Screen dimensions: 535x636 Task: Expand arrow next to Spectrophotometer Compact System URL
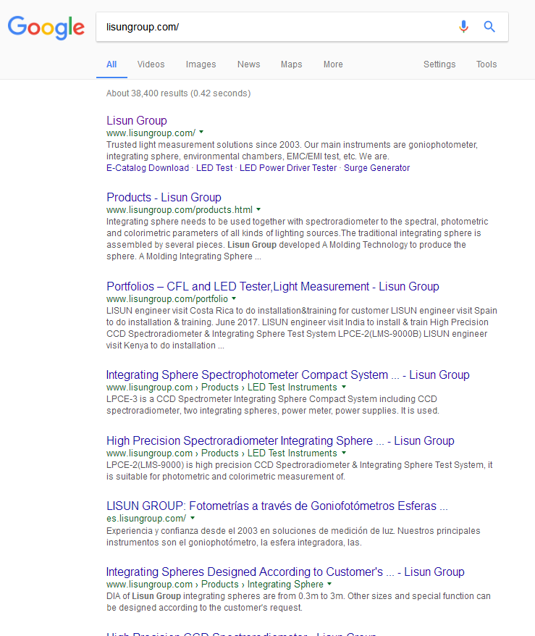(344, 387)
